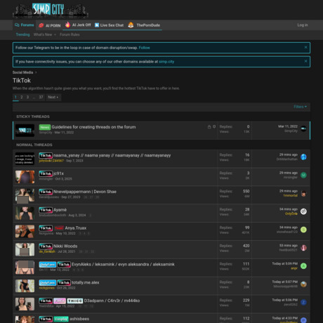Close the connectivity issues notice
This screenshot has width=323, height=323.
tap(305, 61)
